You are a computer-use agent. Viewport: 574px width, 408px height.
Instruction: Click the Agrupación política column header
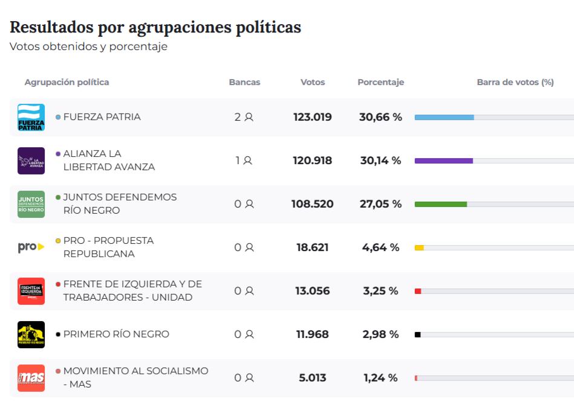click(x=67, y=82)
